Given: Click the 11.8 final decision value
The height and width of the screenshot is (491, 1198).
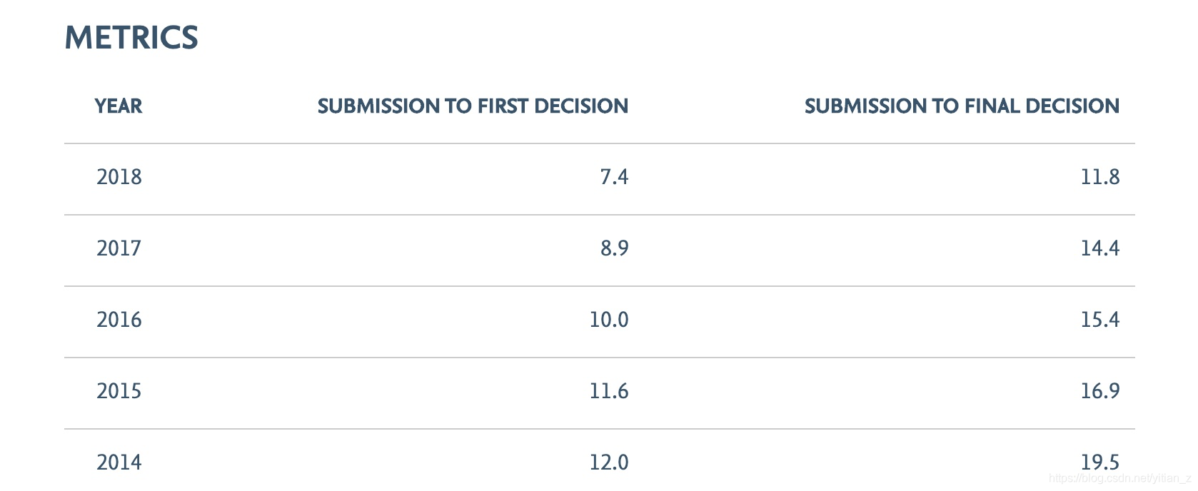Looking at the screenshot, I should [1100, 177].
